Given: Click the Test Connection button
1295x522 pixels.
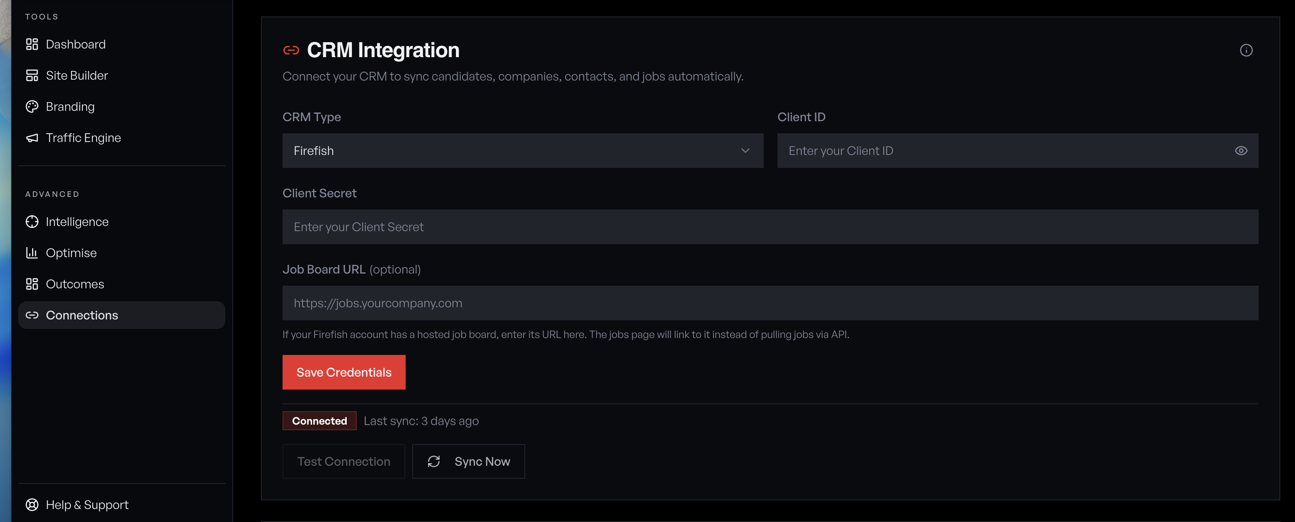Looking at the screenshot, I should [x=343, y=461].
